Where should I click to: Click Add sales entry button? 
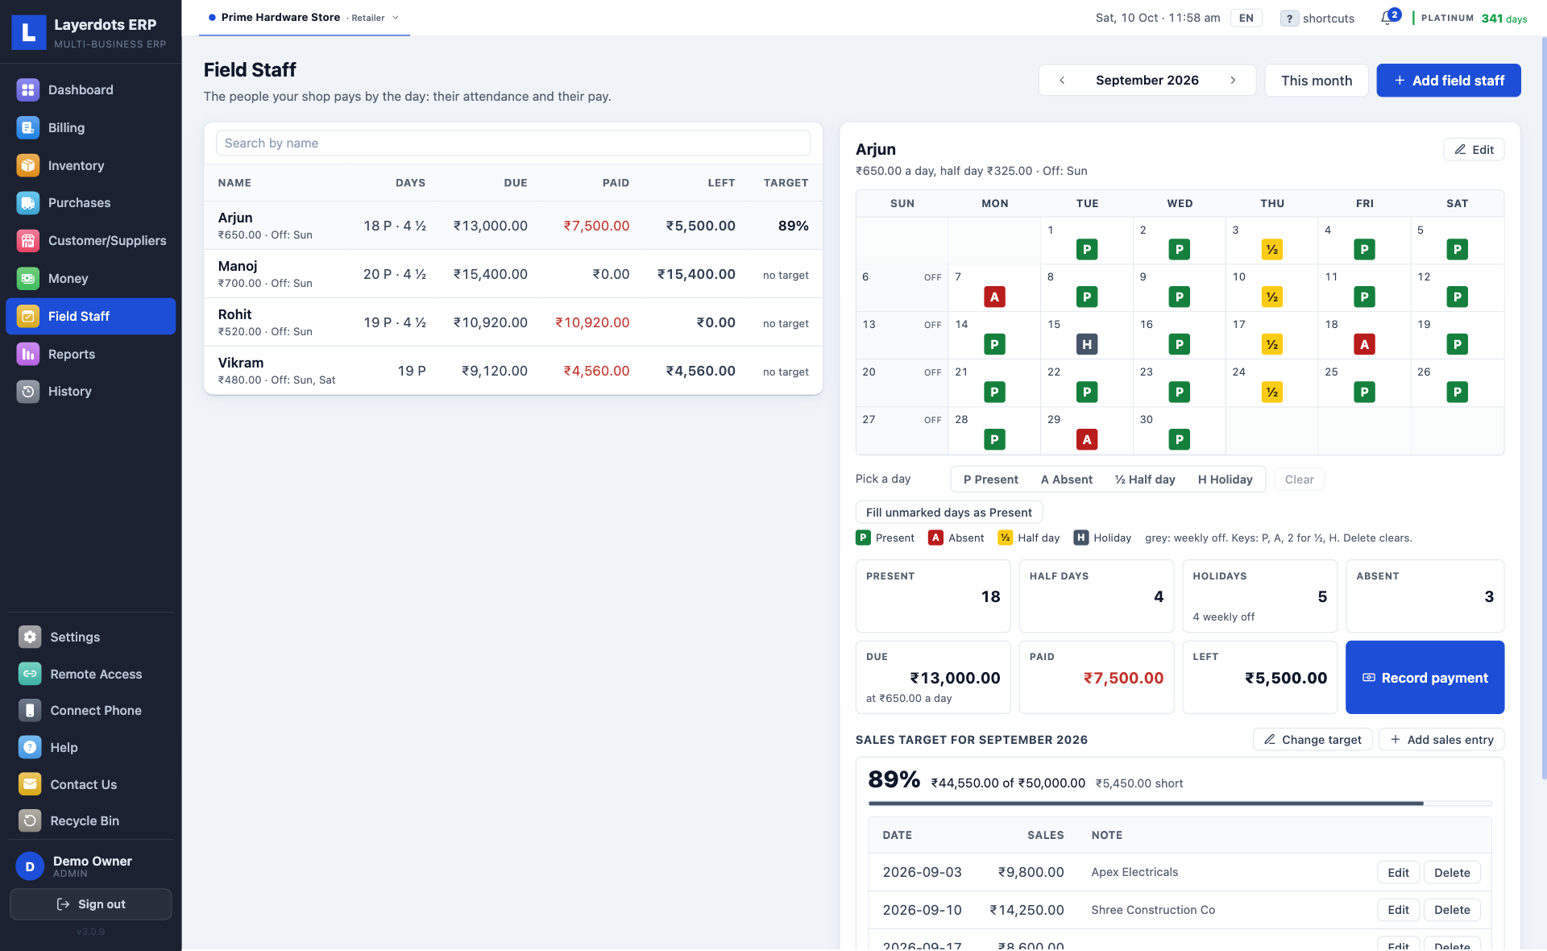tap(1441, 740)
